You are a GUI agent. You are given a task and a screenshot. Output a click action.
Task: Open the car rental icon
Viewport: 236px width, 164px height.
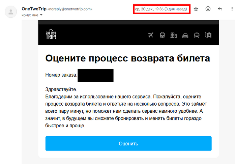[185, 35]
